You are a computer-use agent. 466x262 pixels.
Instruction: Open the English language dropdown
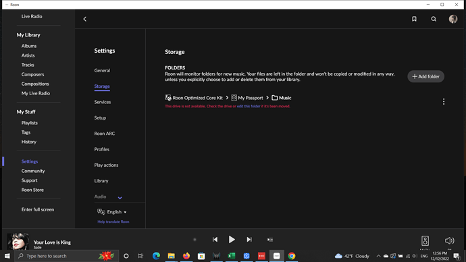(117, 212)
